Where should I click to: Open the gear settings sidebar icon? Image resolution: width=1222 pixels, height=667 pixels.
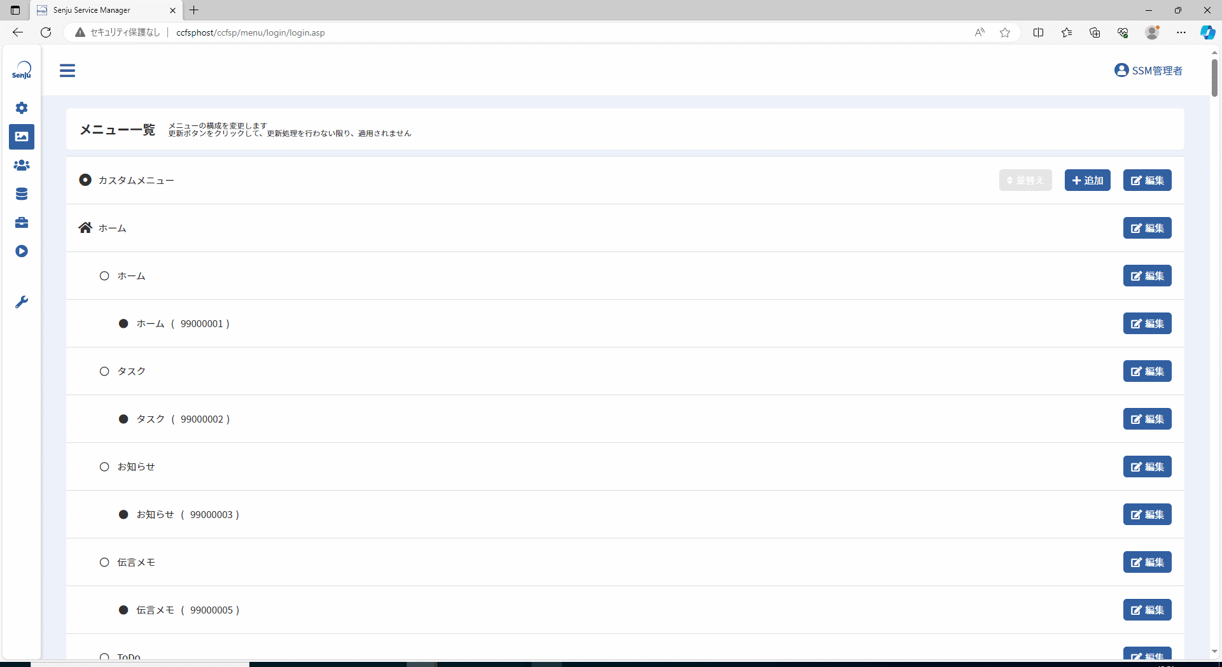tap(22, 108)
